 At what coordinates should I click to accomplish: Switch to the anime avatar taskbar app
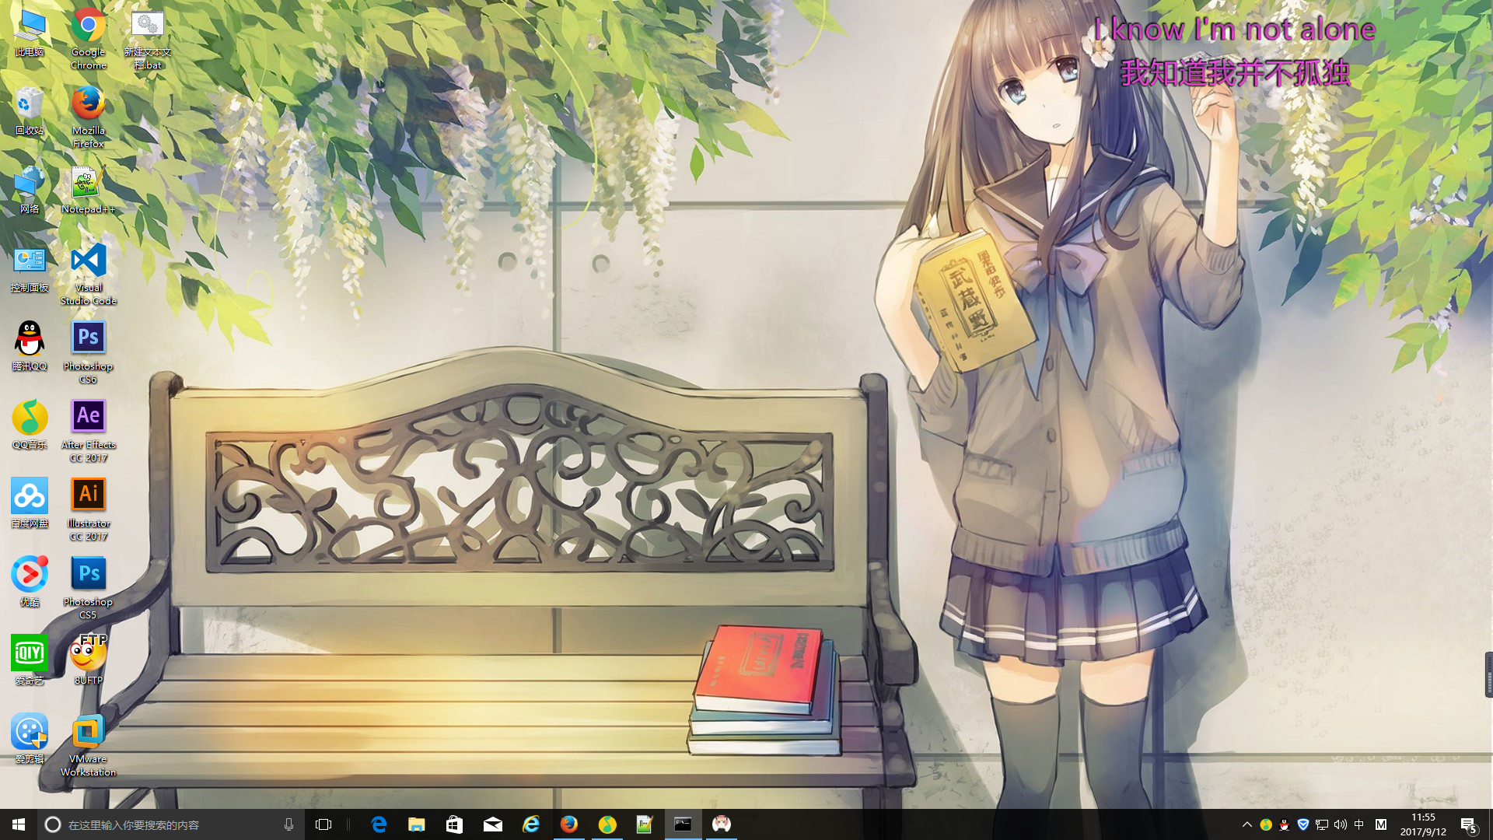(722, 824)
